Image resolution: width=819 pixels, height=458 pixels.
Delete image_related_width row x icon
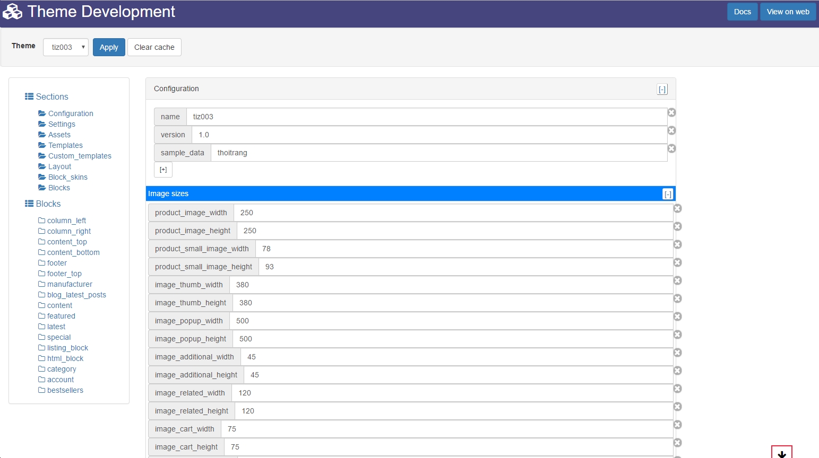click(x=677, y=389)
